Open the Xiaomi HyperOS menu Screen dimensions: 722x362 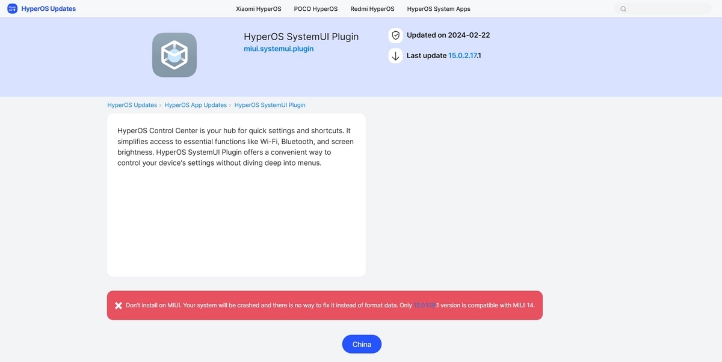(x=259, y=9)
